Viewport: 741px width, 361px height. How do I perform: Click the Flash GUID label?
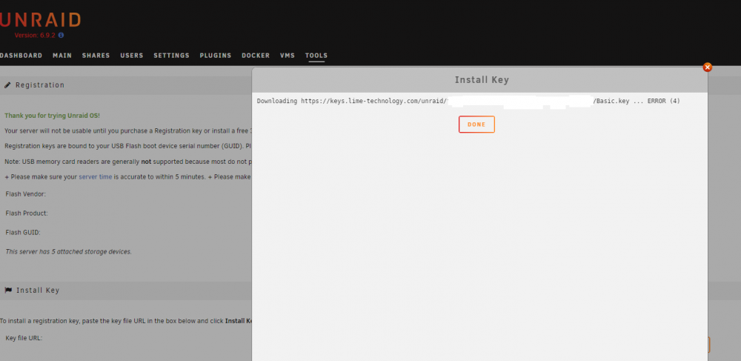coord(23,233)
